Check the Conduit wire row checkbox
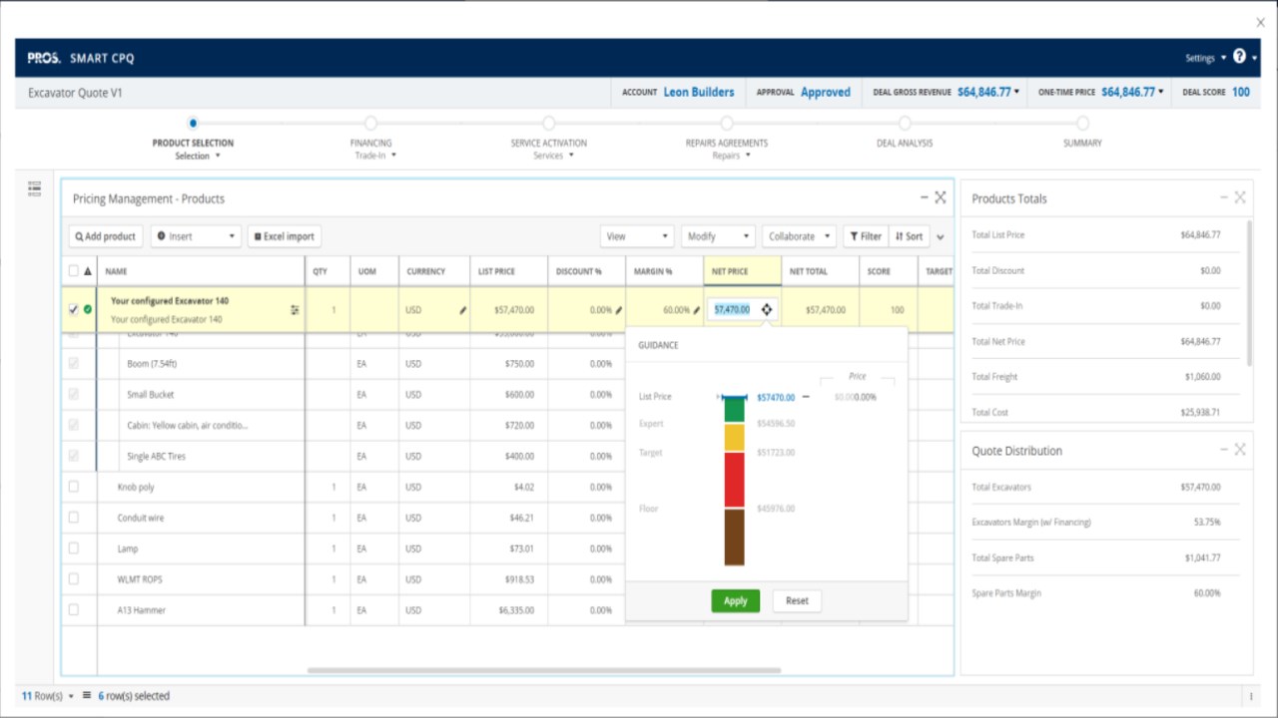This screenshot has width=1278, height=718. (73, 519)
